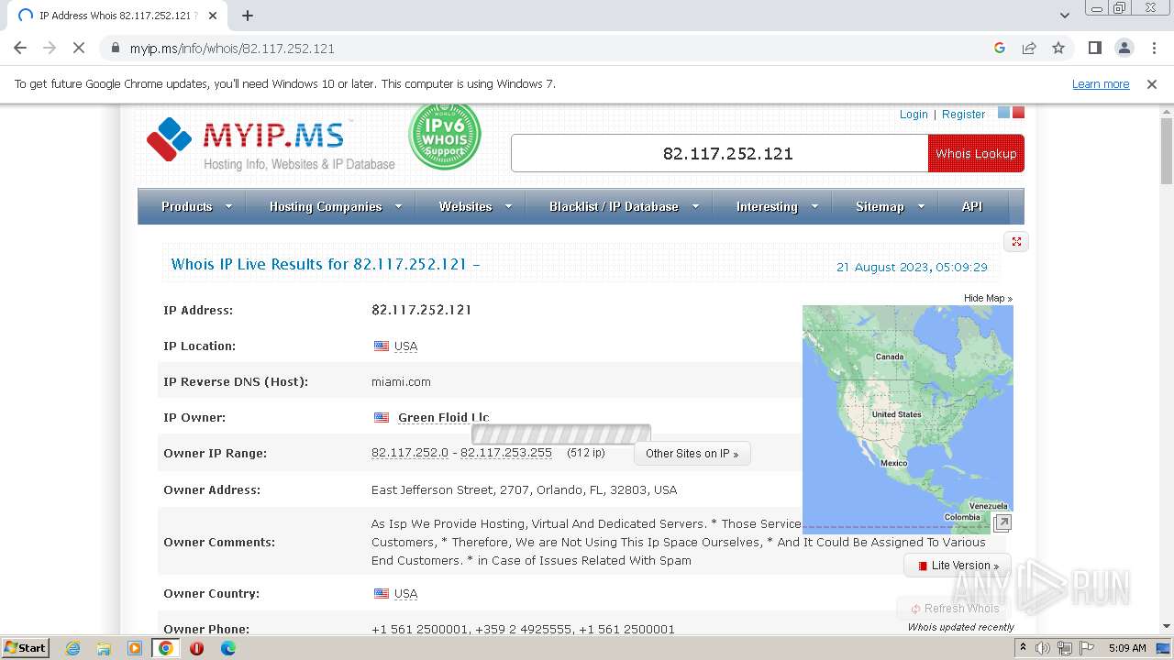Expand the Sitemap menu
This screenshot has height=660, width=1174.
[891, 207]
